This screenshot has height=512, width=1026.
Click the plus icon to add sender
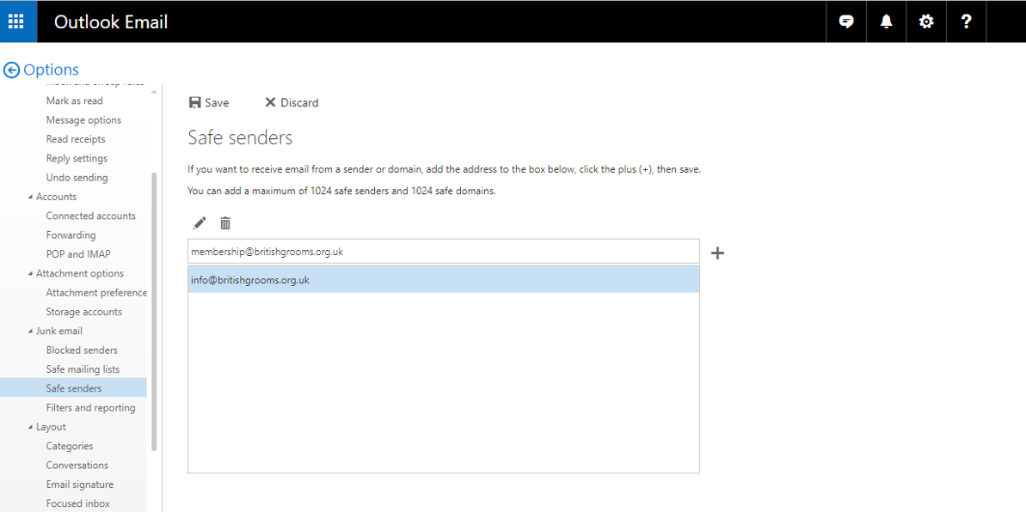click(x=717, y=253)
